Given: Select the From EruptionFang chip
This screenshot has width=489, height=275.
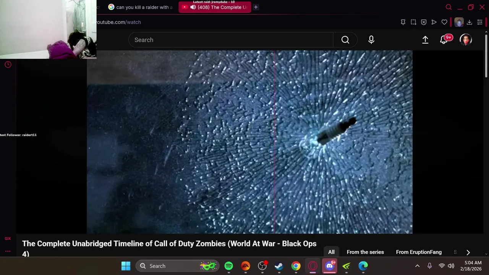Looking at the screenshot, I should tap(419, 252).
